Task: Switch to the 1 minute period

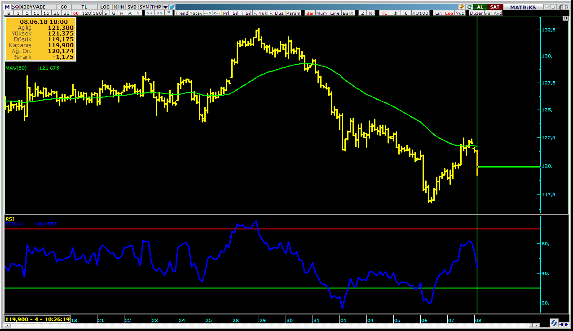Action: tap(18, 13)
